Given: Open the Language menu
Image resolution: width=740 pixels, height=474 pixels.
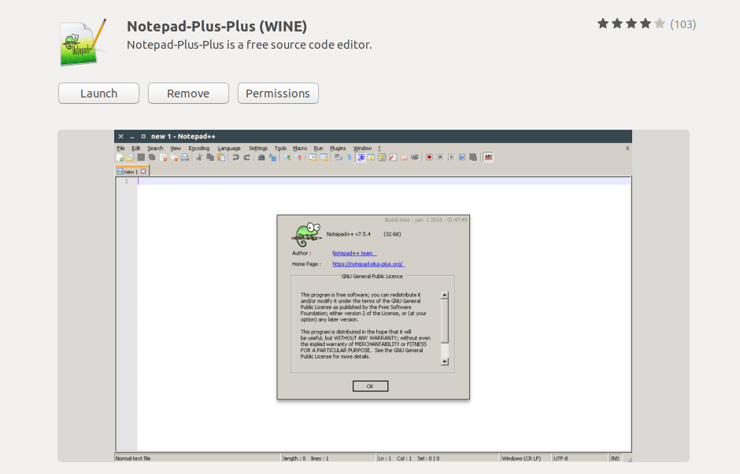Looking at the screenshot, I should [229, 148].
